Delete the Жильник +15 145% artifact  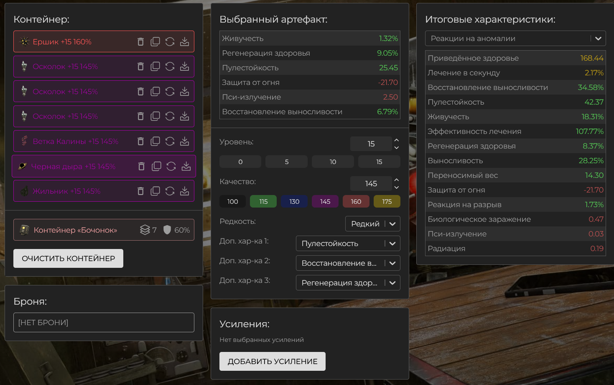click(x=140, y=191)
